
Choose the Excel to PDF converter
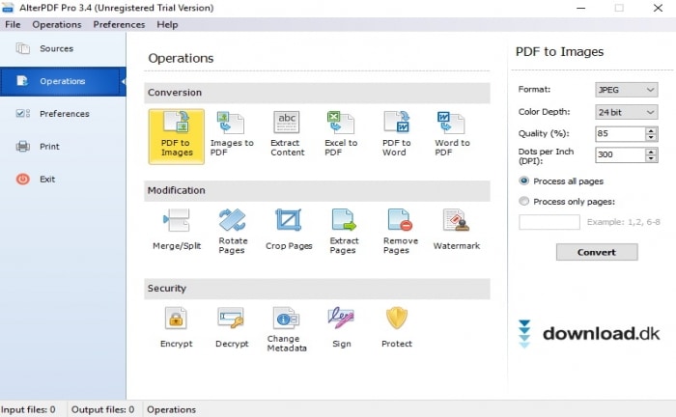click(342, 133)
